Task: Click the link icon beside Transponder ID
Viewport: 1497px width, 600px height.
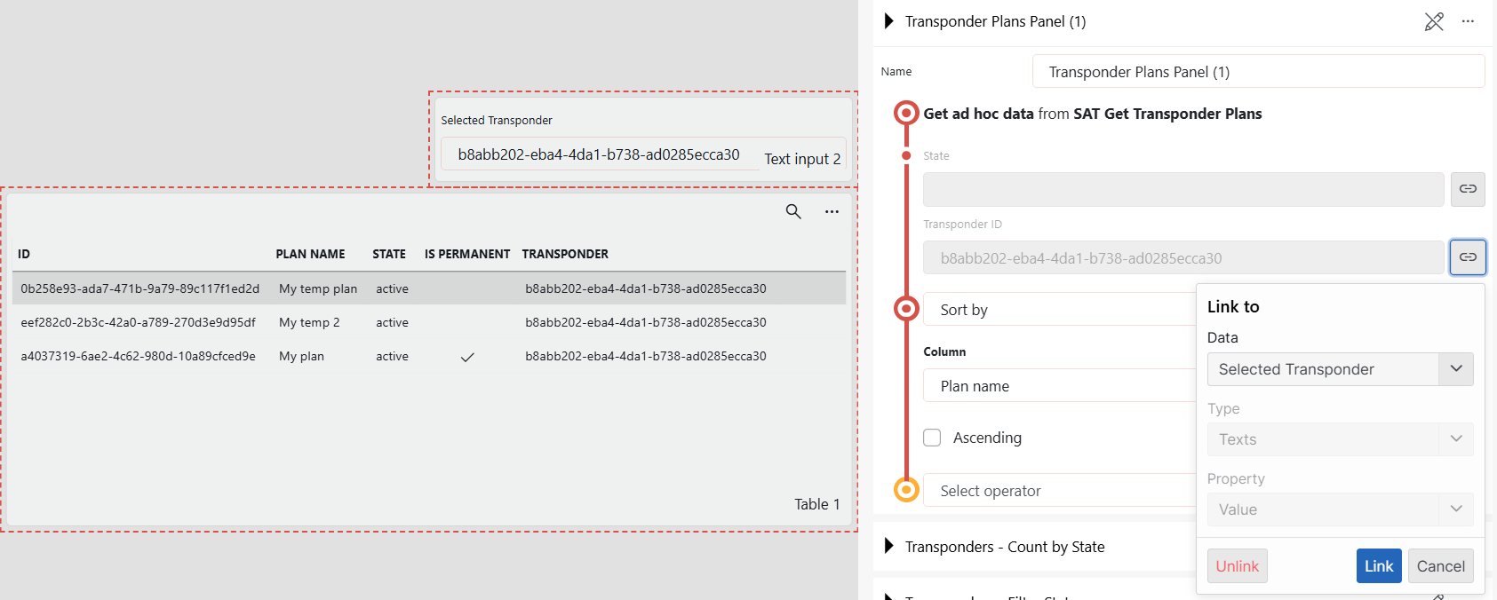Action: [1468, 257]
